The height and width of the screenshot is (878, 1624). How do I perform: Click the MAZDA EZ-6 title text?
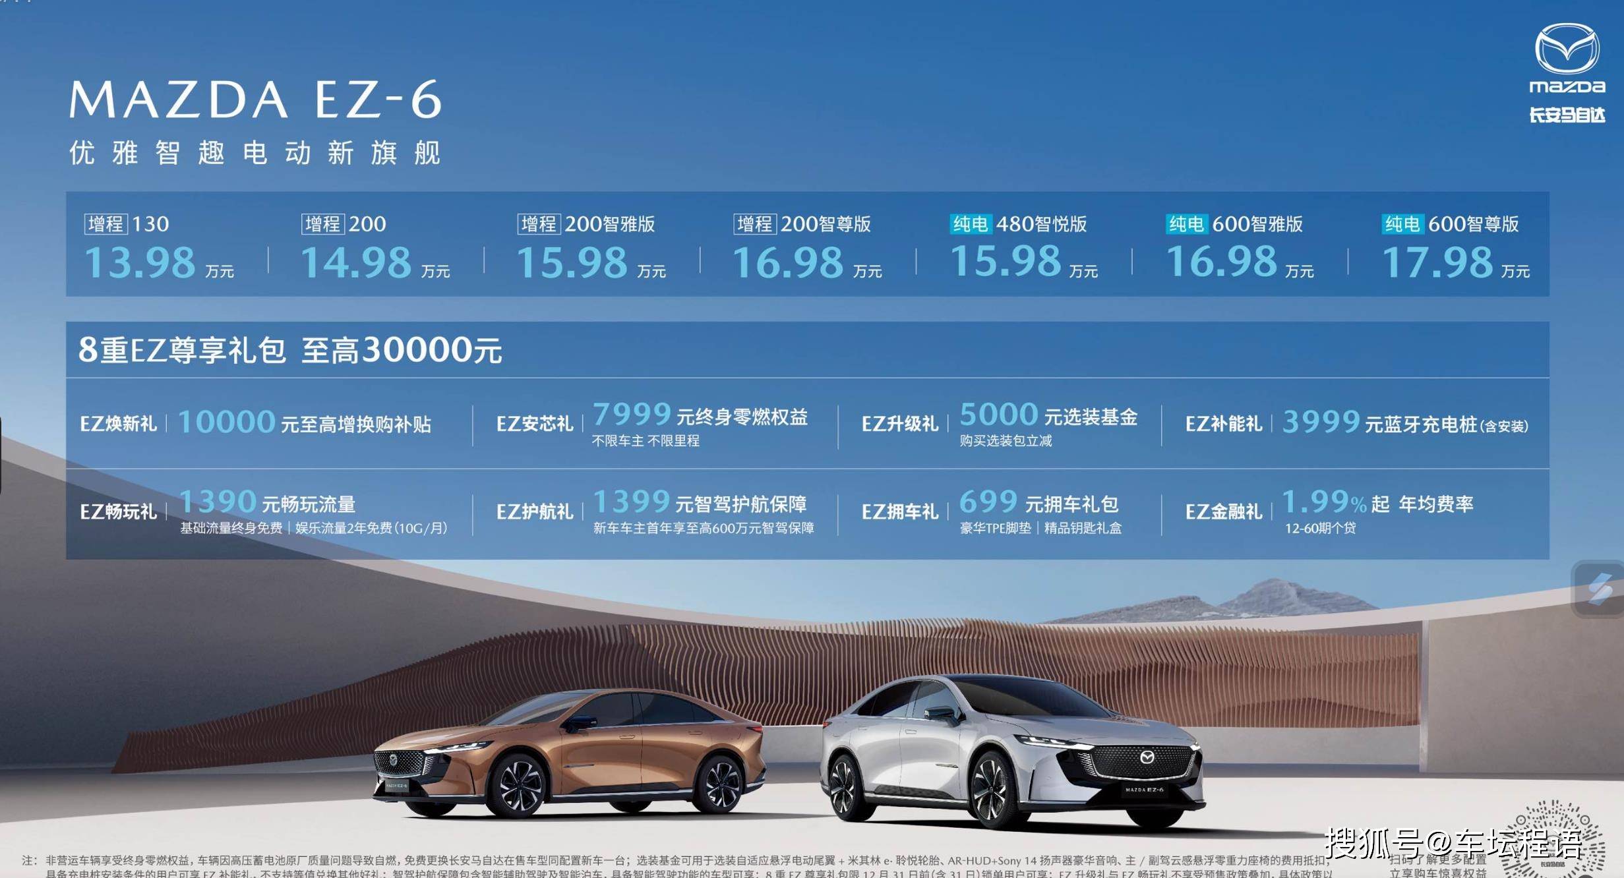[x=255, y=100]
